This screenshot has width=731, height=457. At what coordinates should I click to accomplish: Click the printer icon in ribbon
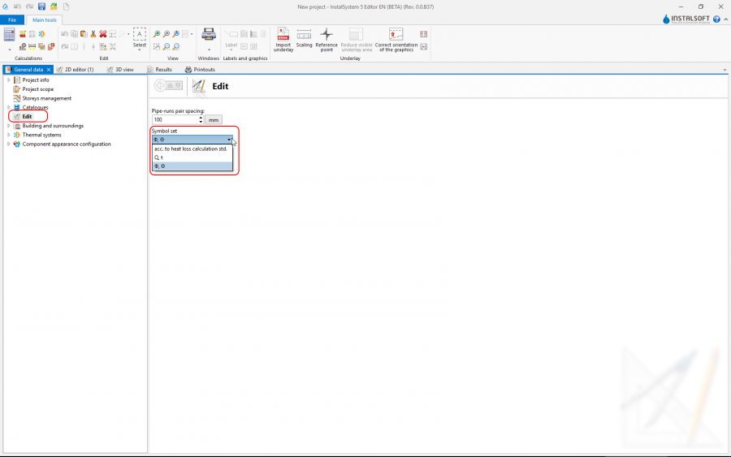[x=208, y=34]
